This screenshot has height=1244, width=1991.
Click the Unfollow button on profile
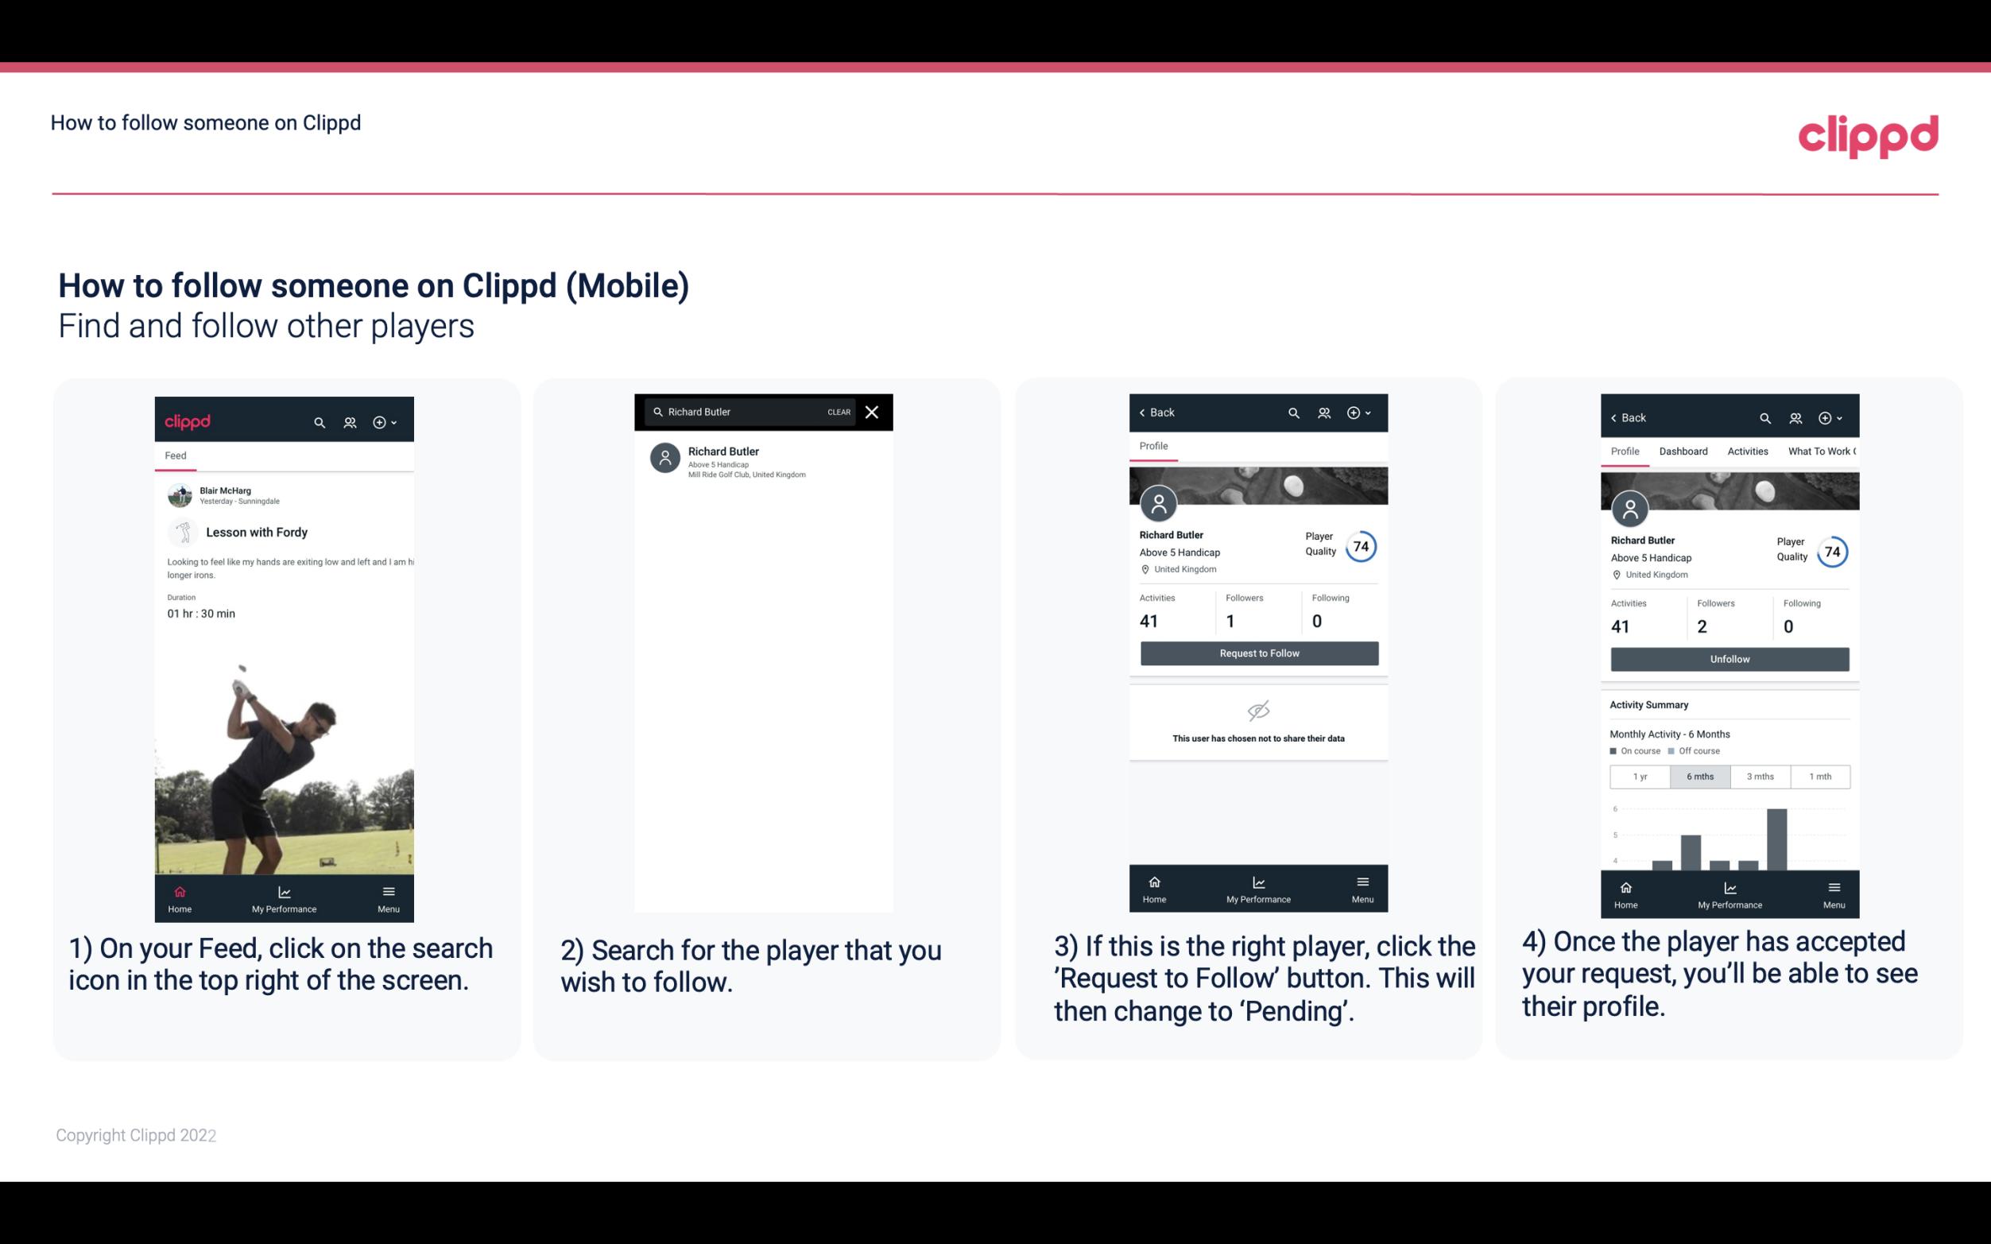tap(1729, 659)
